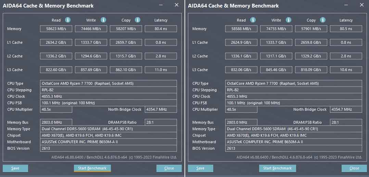Select L3 write value 857.69 GB/s
This screenshot has height=177, width=369.
click(91, 70)
